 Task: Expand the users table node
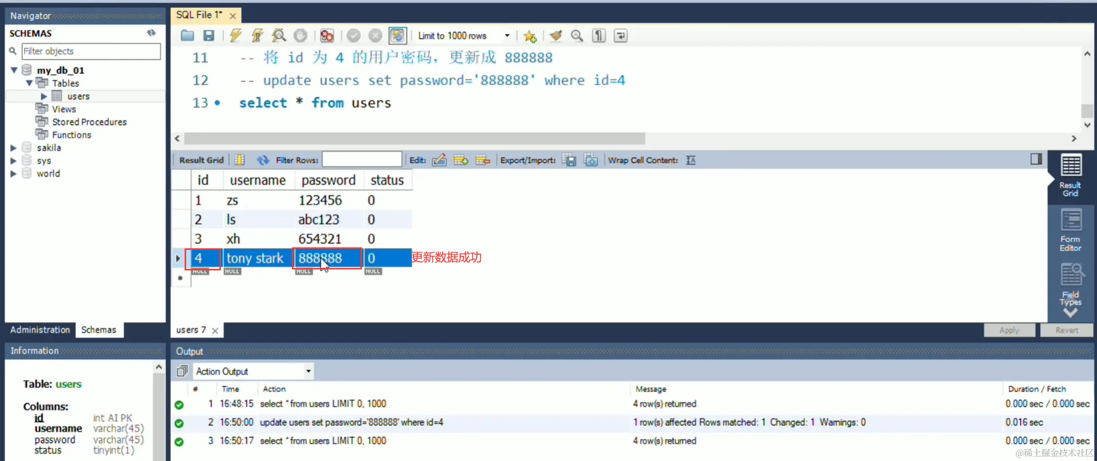(x=44, y=96)
